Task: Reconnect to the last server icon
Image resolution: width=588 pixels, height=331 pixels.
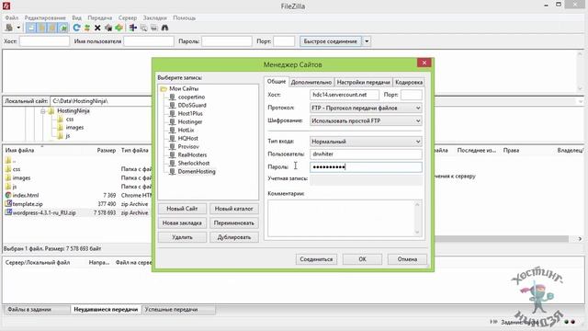Action: point(119,28)
